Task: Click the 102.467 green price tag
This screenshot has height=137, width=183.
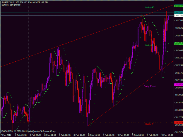Action: [x=179, y=44]
